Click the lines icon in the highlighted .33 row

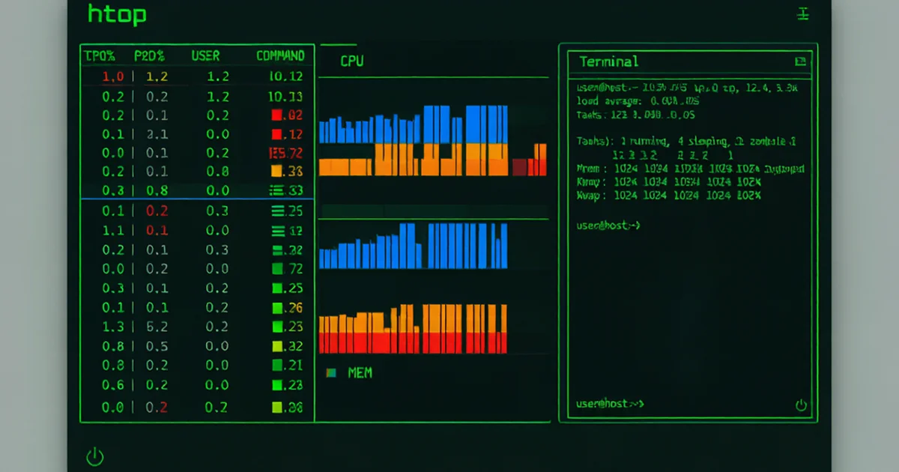[x=275, y=191]
